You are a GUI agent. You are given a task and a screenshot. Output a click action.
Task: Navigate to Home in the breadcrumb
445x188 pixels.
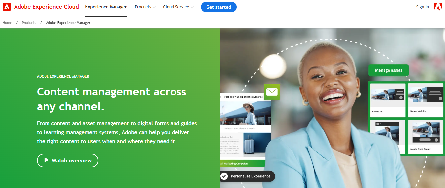point(7,23)
